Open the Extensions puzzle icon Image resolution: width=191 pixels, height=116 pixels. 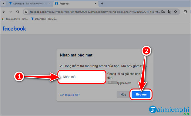click(x=185, y=12)
